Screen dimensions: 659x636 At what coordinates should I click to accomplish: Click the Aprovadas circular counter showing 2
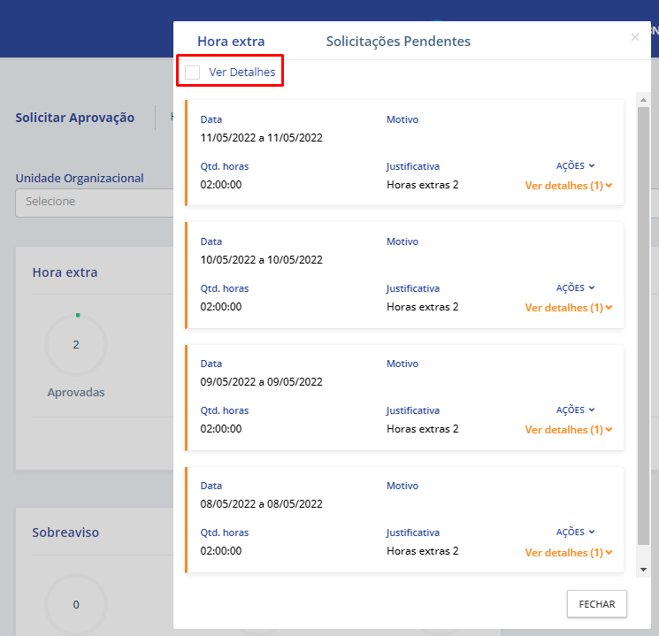(x=76, y=345)
